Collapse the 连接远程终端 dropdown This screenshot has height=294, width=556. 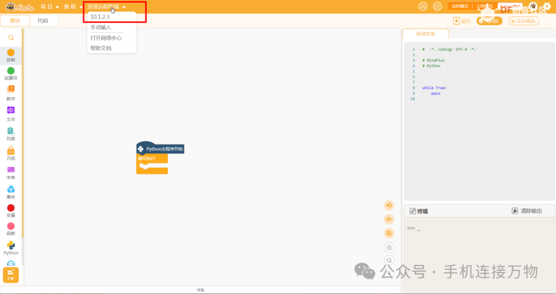[x=107, y=7]
